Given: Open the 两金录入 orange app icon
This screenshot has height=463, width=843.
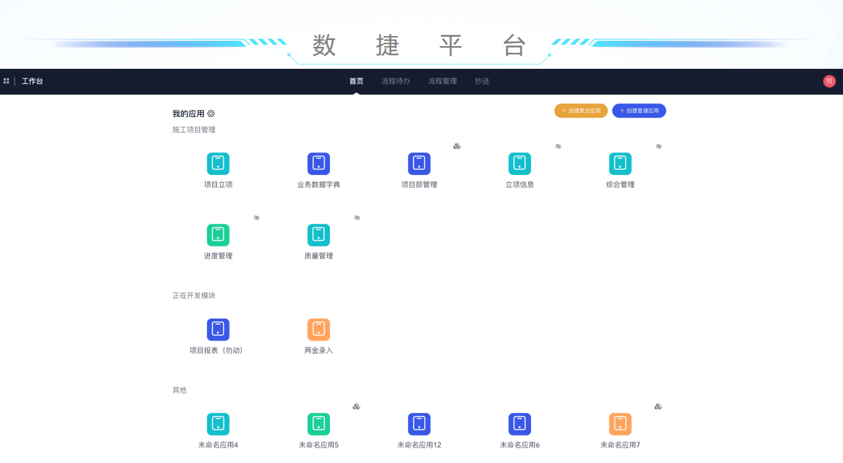Looking at the screenshot, I should point(319,330).
